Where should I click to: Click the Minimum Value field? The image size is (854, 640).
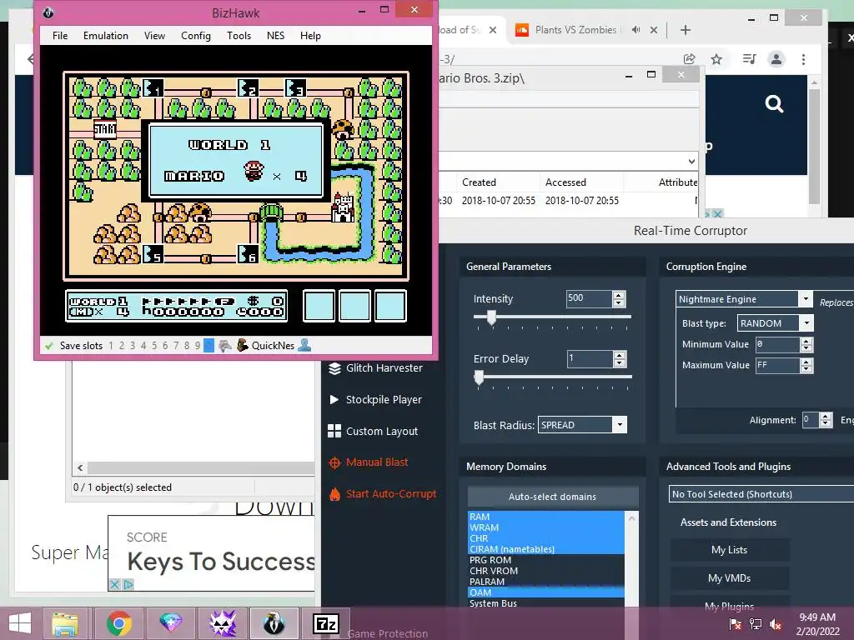(x=777, y=344)
